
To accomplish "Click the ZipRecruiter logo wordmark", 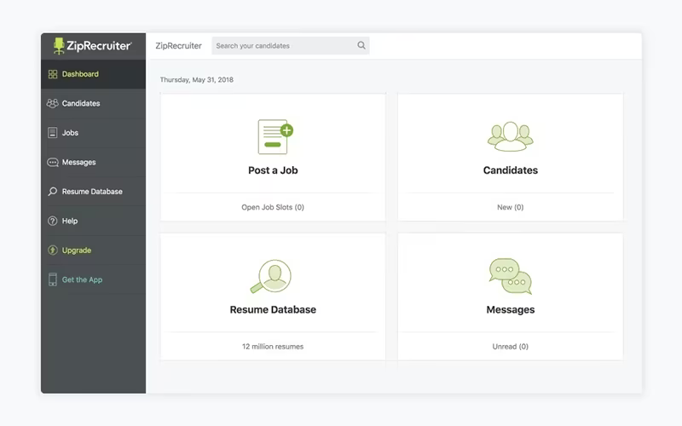I will pos(99,46).
